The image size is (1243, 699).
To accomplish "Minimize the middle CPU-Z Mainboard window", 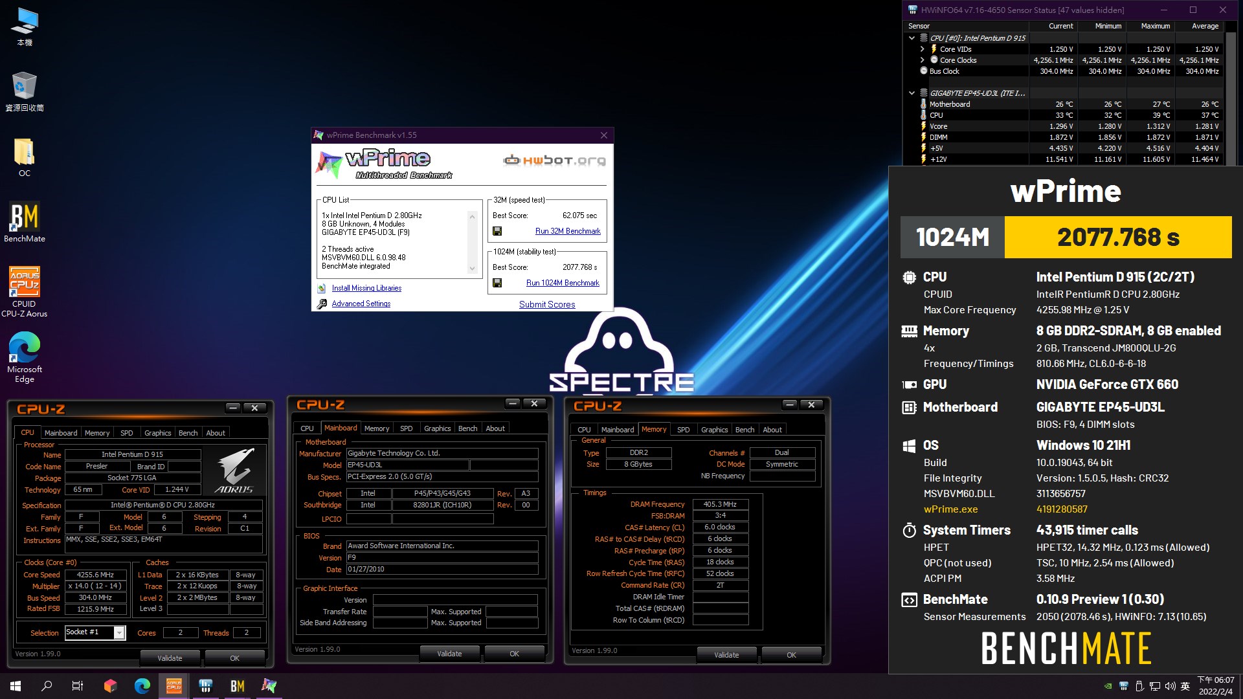I will [513, 404].
